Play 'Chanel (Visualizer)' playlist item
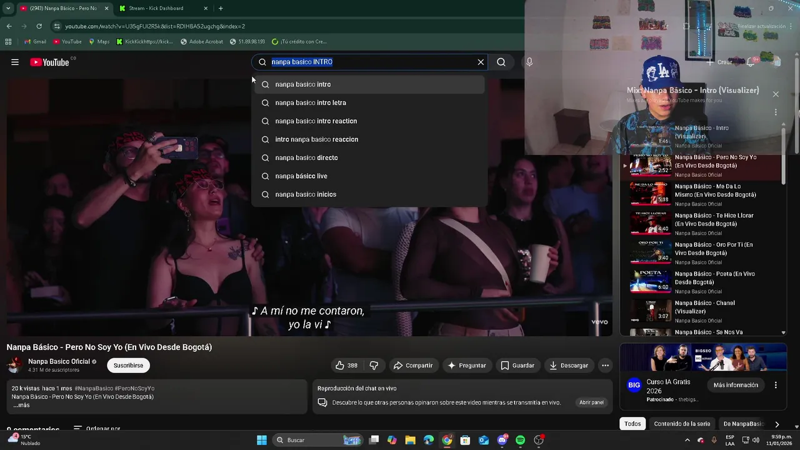This screenshot has height=450, width=800. tap(701, 311)
